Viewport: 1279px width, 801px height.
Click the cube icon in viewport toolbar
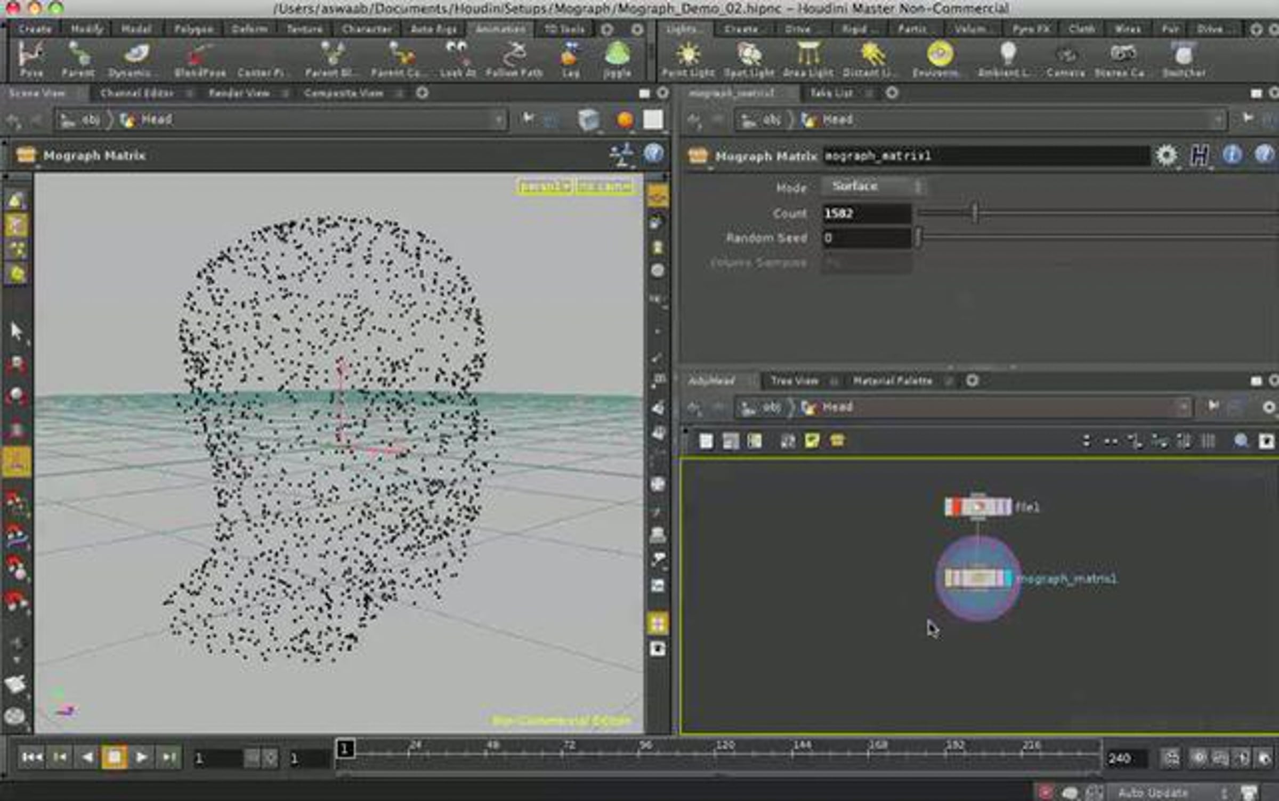pos(588,120)
